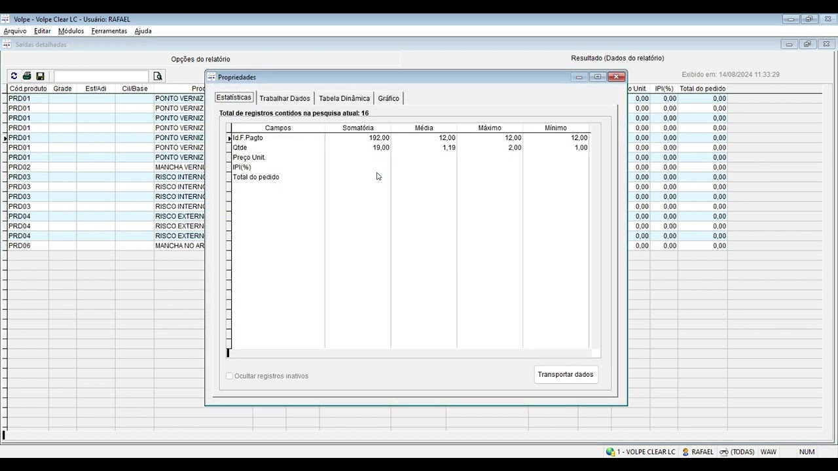Image resolution: width=838 pixels, height=471 pixels.
Task: Click the Cód.produto column header
Action: tap(28, 88)
